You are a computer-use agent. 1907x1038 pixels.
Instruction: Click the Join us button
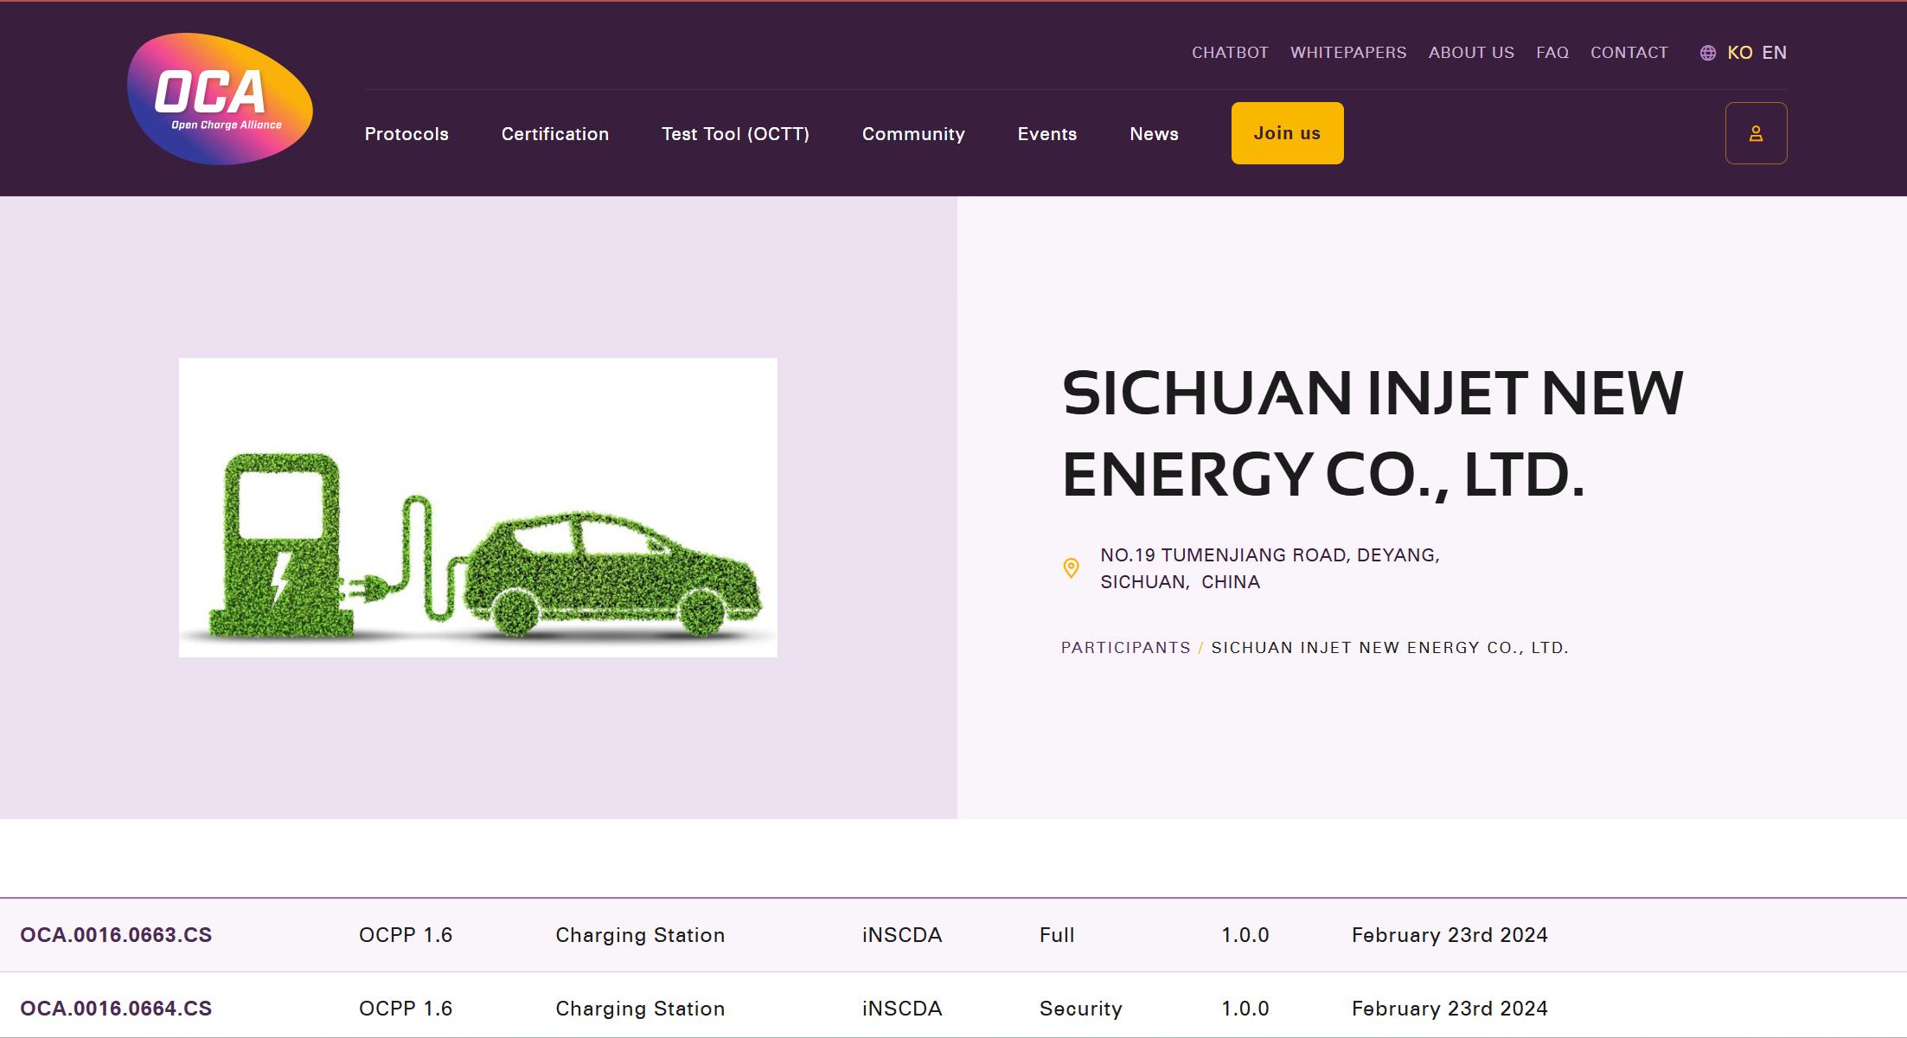[1288, 133]
